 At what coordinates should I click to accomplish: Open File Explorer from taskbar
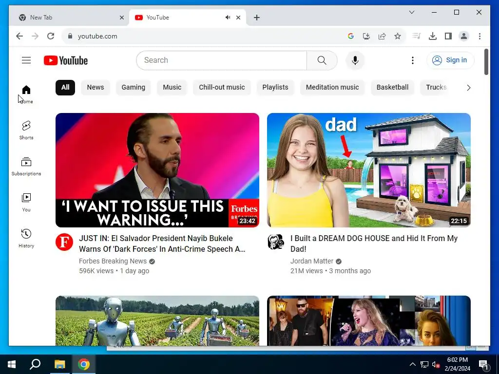(59, 364)
